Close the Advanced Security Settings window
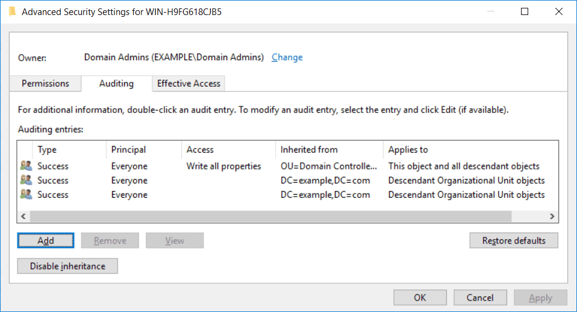 [558, 12]
